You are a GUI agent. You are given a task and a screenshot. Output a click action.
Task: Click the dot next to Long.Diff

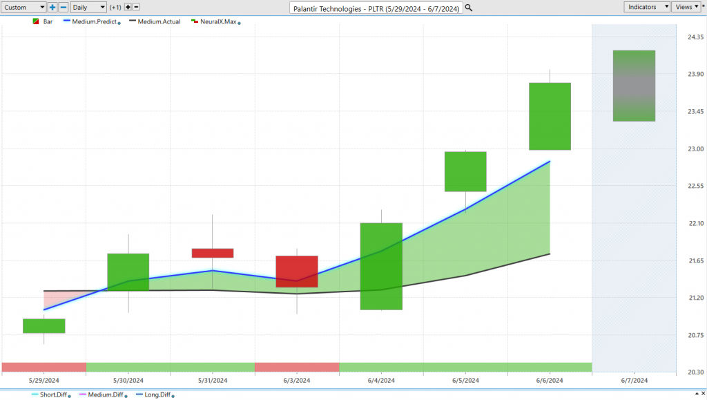coord(173,397)
